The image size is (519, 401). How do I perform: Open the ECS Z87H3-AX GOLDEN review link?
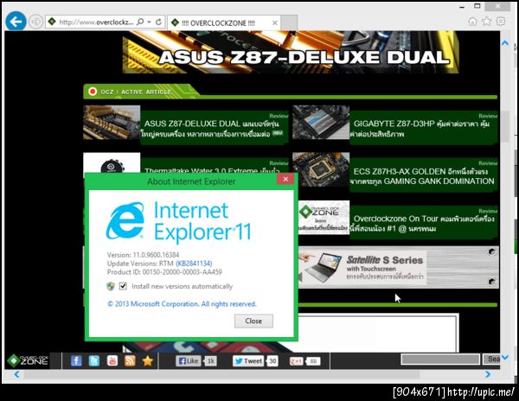tap(423, 176)
